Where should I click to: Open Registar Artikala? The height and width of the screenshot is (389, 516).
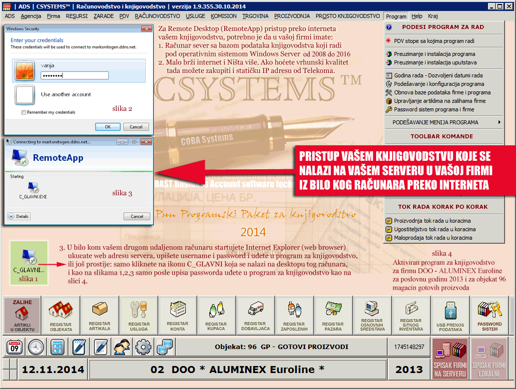click(x=100, y=315)
